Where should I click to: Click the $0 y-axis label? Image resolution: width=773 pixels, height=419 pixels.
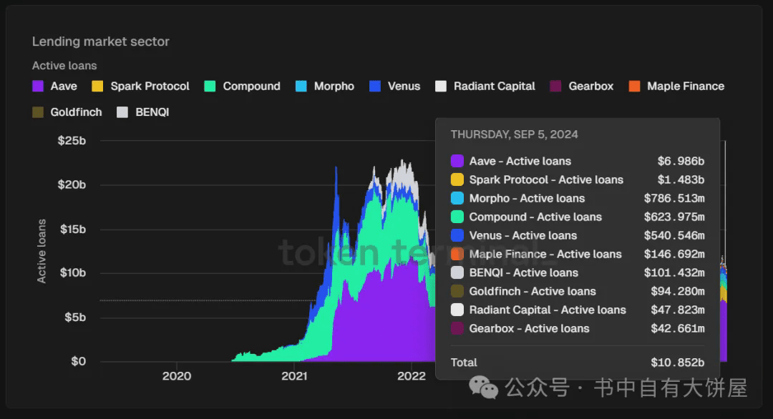coord(79,361)
